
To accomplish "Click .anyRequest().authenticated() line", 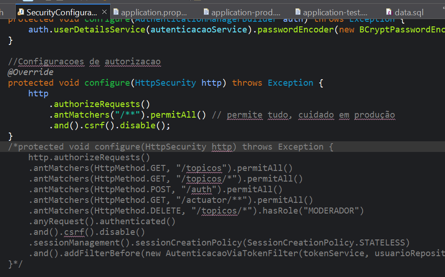I will click(x=102, y=221).
